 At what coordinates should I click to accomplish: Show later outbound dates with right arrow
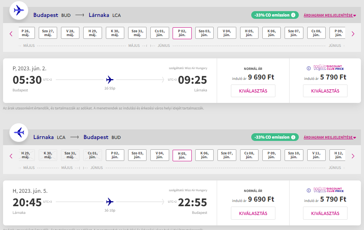pyautogui.click(x=353, y=34)
